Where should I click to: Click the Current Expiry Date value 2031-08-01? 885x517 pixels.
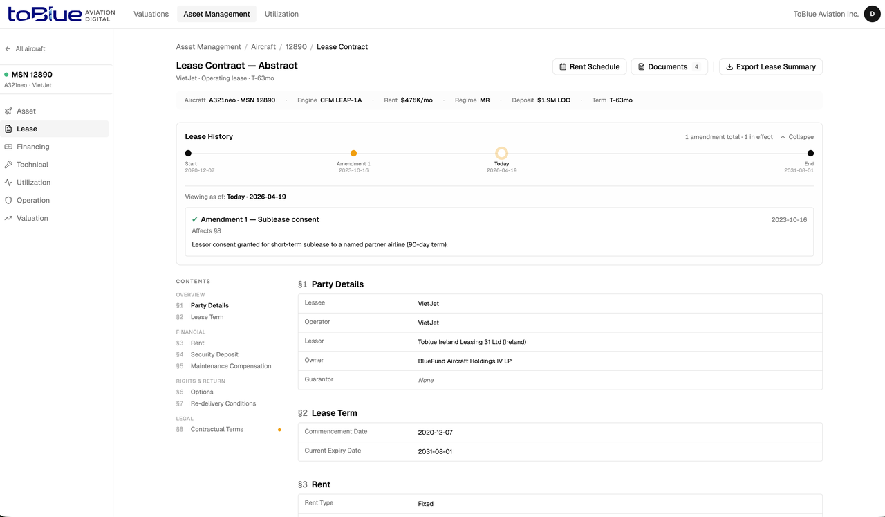[x=436, y=452]
